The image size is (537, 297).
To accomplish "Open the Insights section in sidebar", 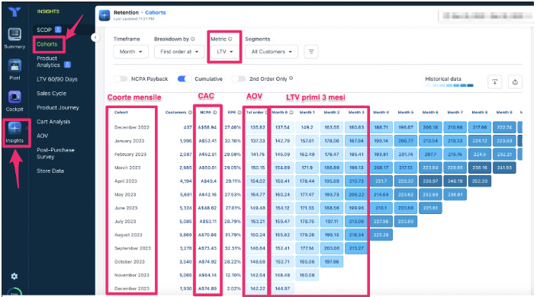I will (x=14, y=133).
